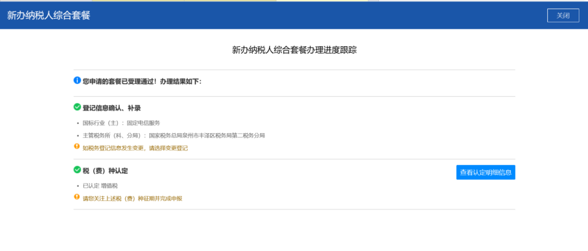The width and height of the screenshot is (588, 251).
Task: Click orange warning icon beside 请您关注上述税（费）种征期
Action: [77, 196]
